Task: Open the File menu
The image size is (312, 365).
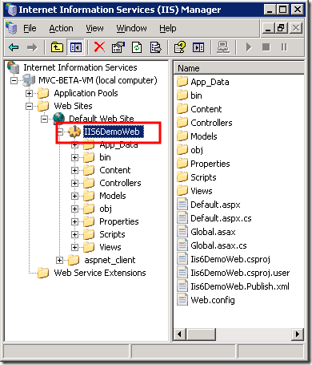Action: point(30,28)
